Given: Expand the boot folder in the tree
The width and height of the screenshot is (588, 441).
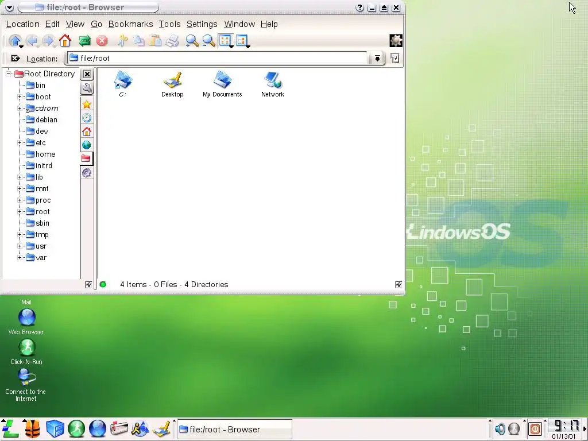Looking at the screenshot, I should 20,96.
